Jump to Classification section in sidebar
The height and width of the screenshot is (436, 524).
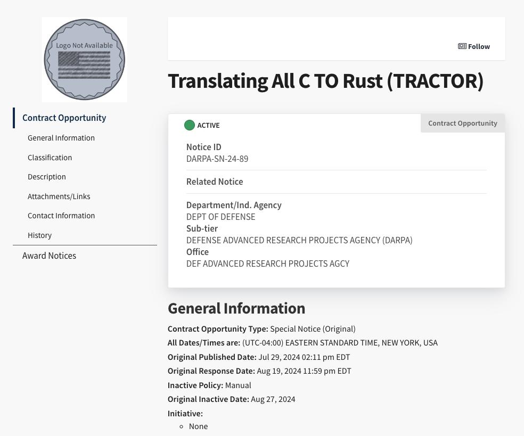click(50, 158)
